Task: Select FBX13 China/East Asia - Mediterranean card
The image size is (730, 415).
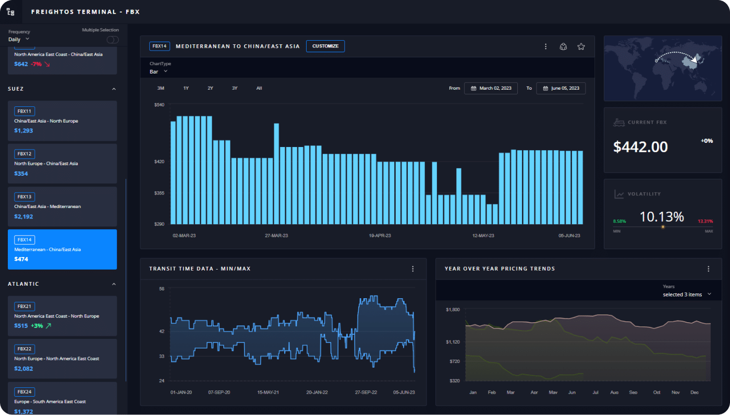Action: point(62,206)
